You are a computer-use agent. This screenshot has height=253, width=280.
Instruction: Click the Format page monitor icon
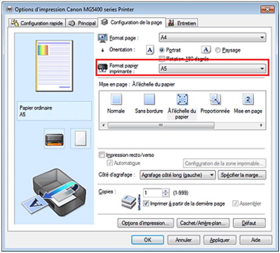coord(103,38)
